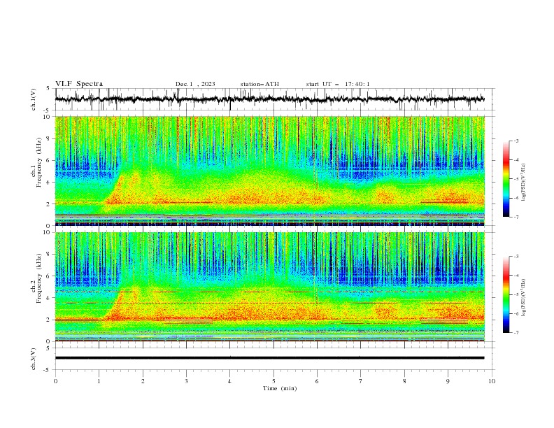
Task: Click time axis tick label "4"
Action: (229, 381)
